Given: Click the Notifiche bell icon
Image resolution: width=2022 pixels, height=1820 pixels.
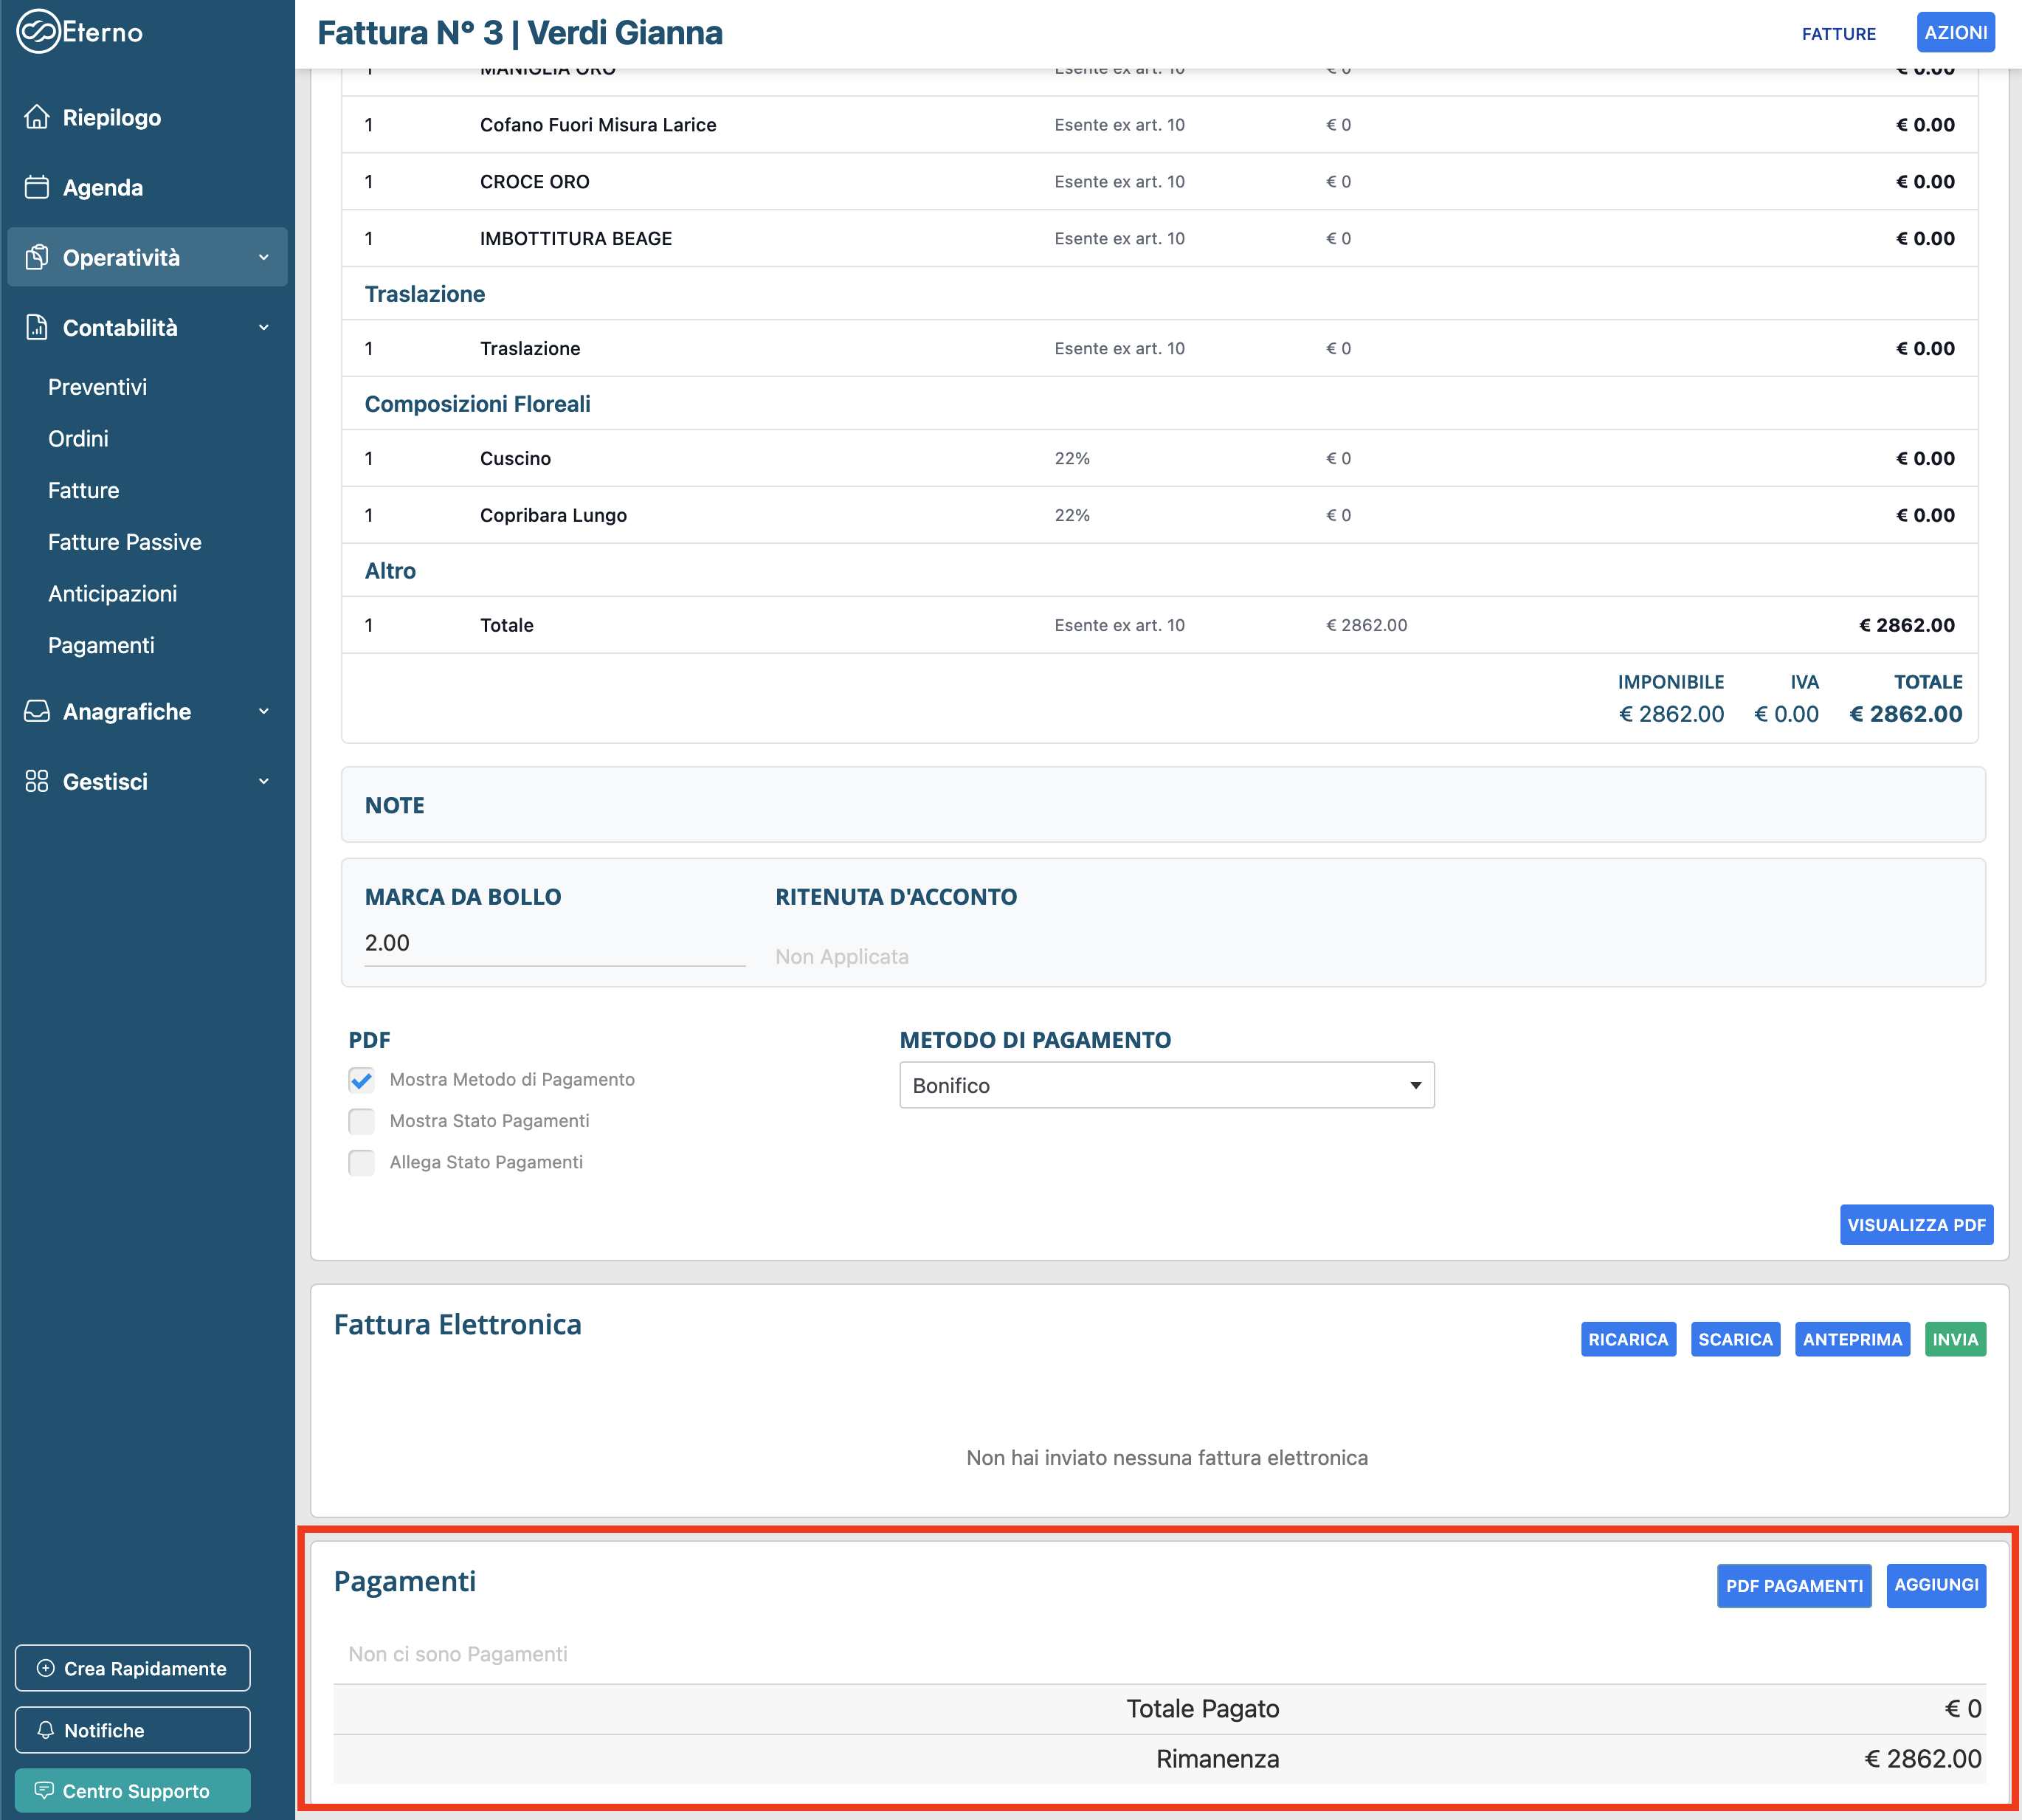Looking at the screenshot, I should (x=46, y=1730).
